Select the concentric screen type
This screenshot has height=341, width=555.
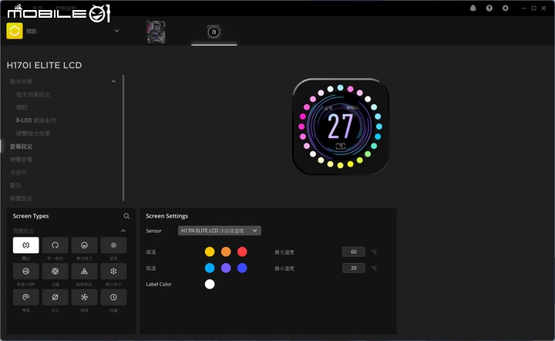[x=26, y=245]
